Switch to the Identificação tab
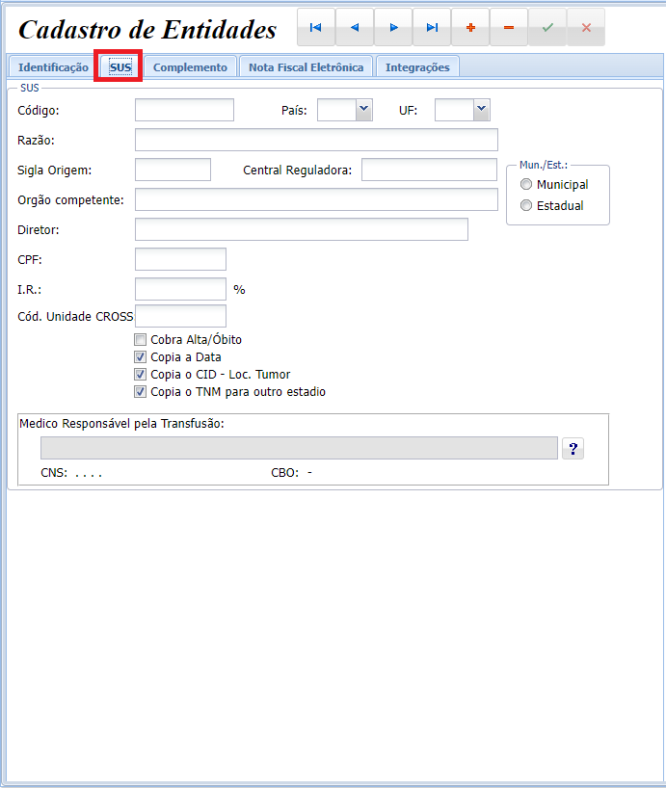666x788 pixels. pos(53,67)
